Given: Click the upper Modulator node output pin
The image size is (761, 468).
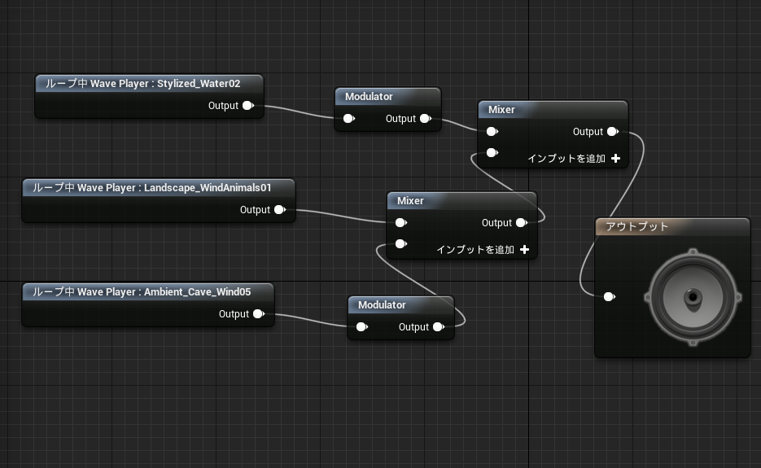Looking at the screenshot, I should (426, 119).
